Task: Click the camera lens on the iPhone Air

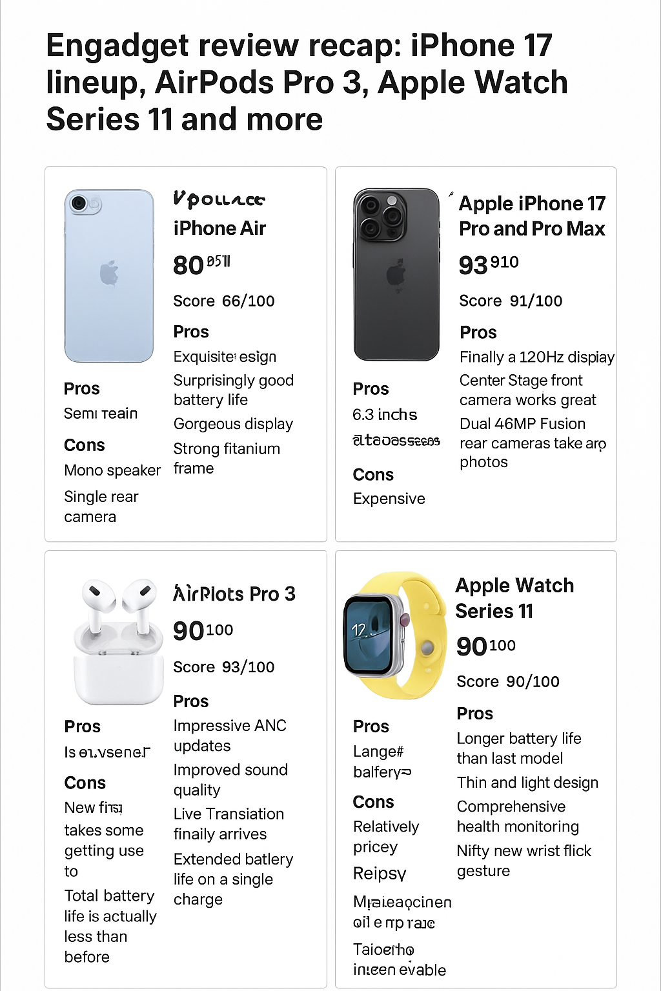Action: (x=79, y=204)
